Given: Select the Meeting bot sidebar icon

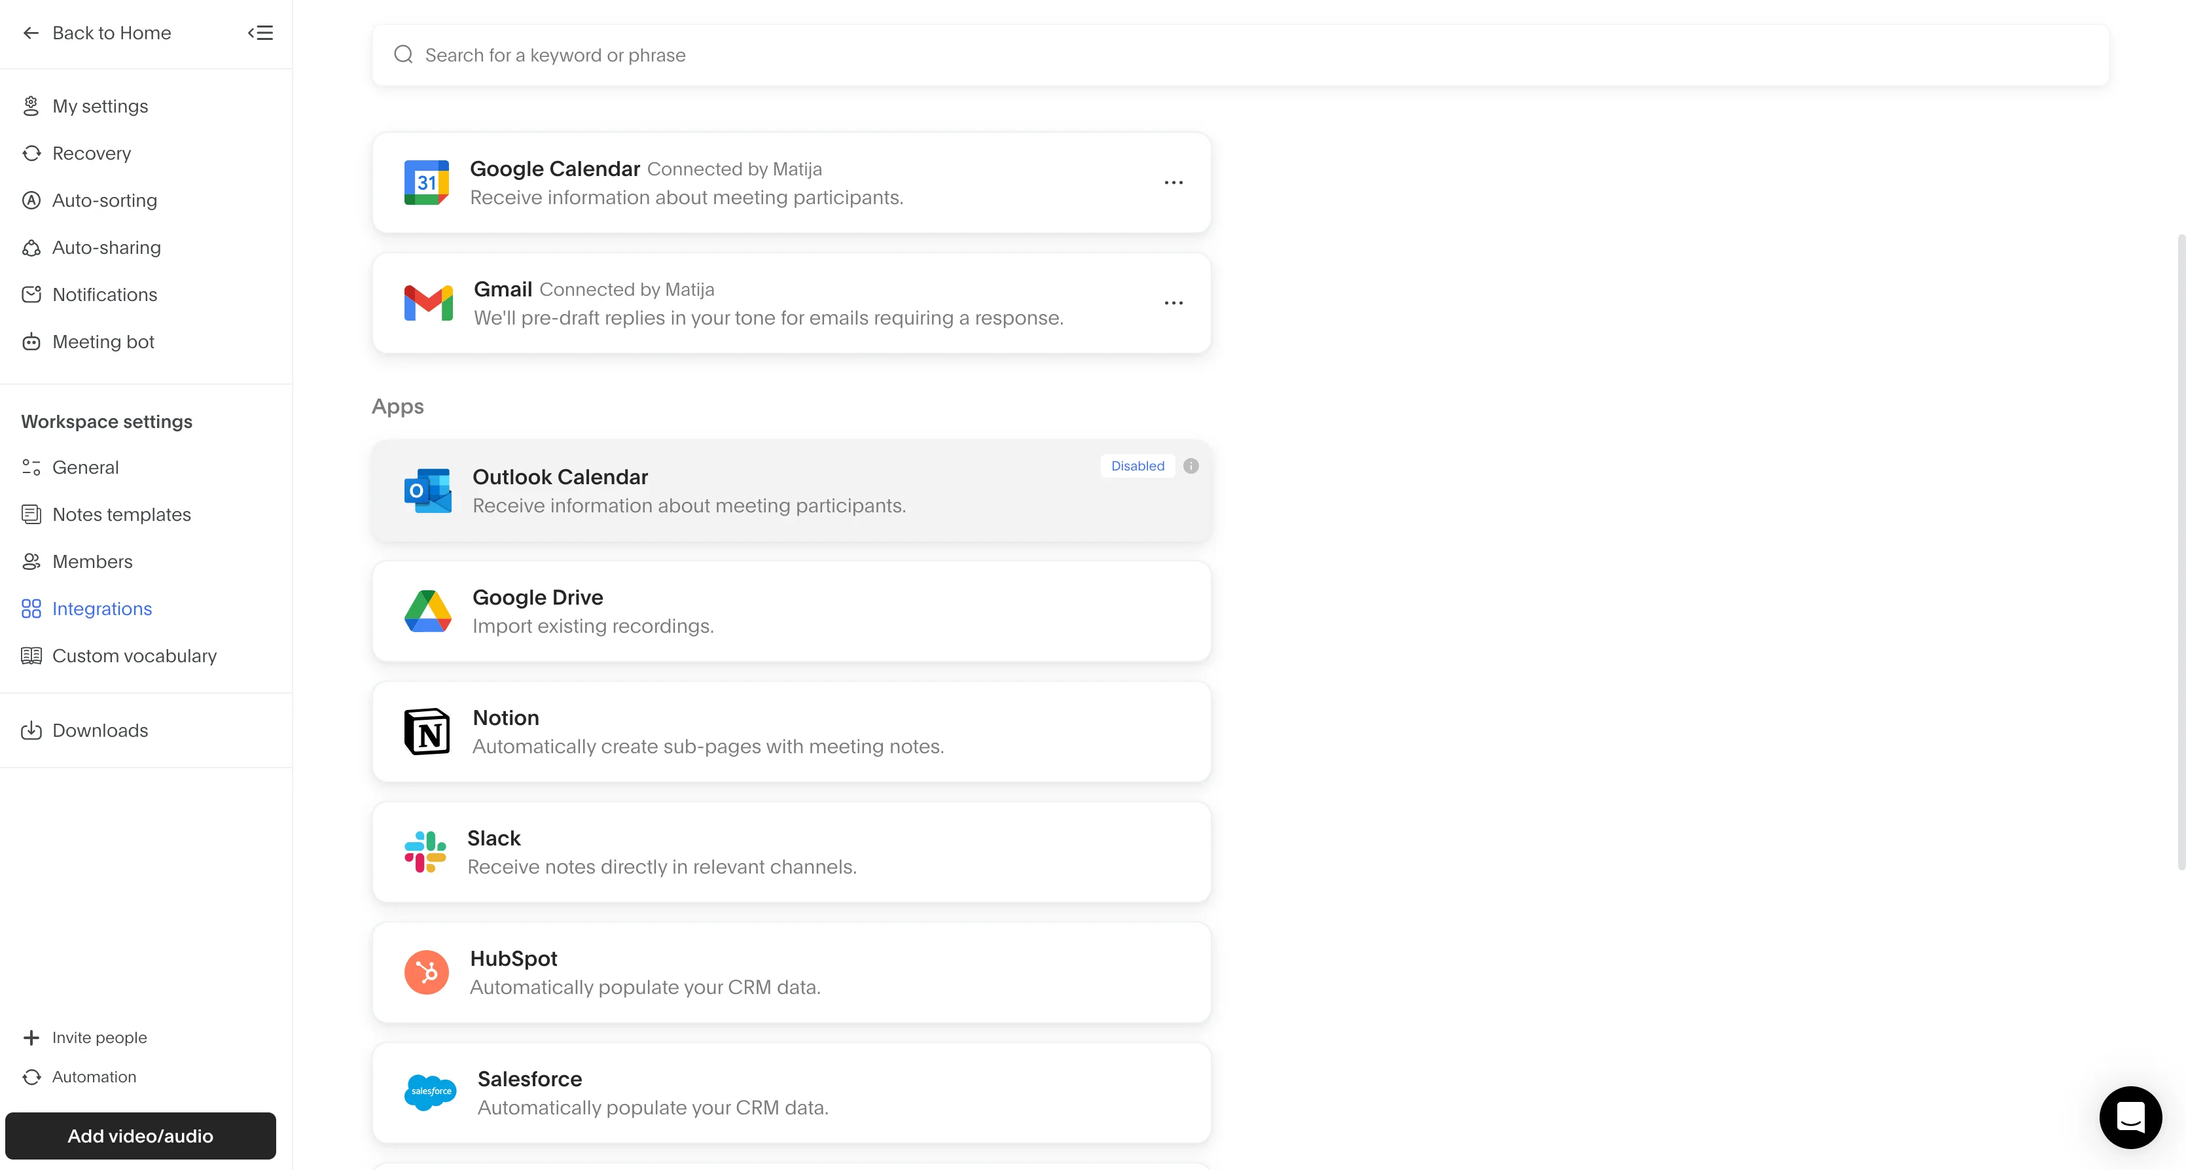Looking at the screenshot, I should click(31, 341).
